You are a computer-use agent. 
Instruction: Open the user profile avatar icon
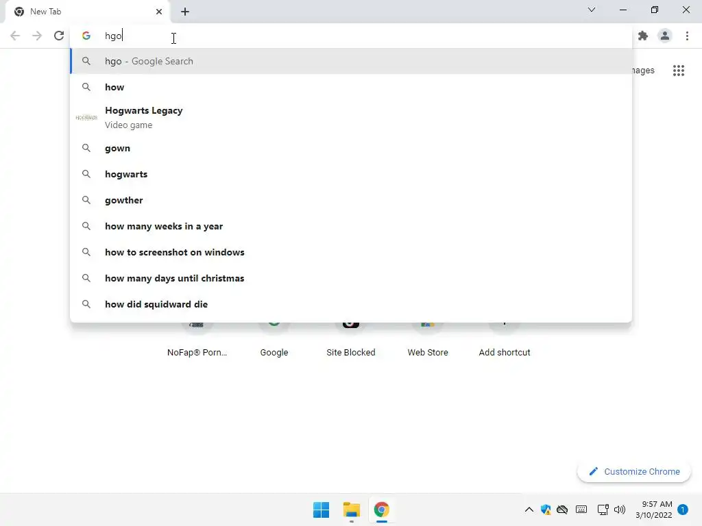pos(665,36)
